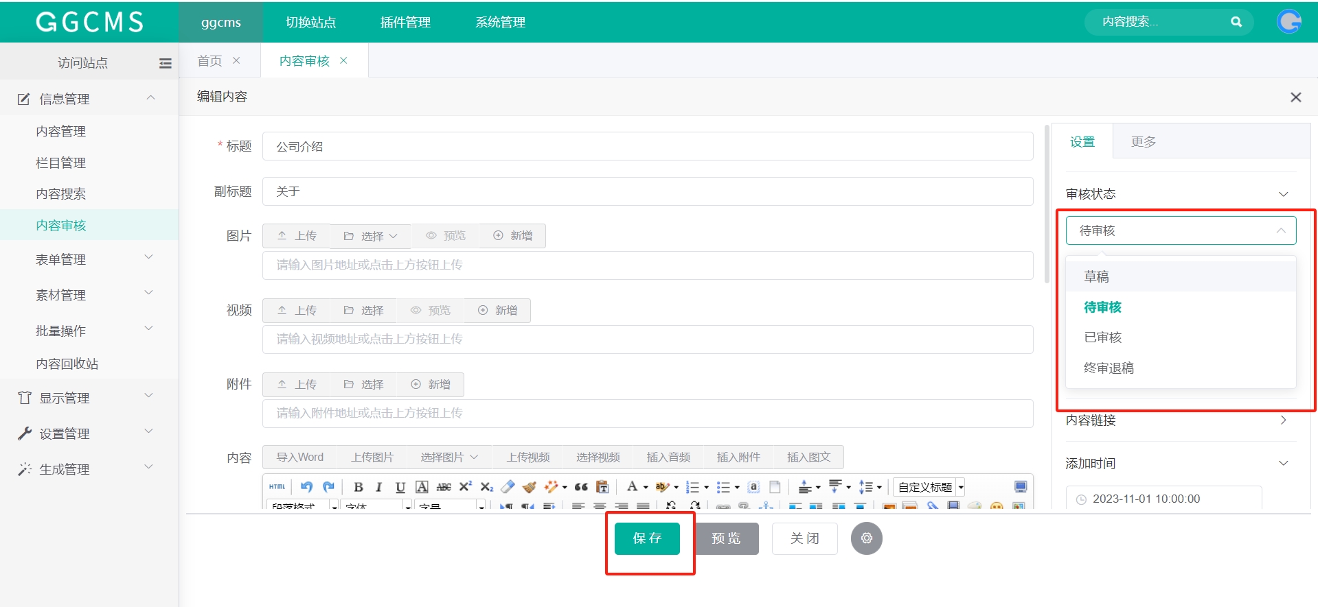The image size is (1318, 607).
Task: Click the sidebar collapse hamburger icon
Action: coord(165,63)
